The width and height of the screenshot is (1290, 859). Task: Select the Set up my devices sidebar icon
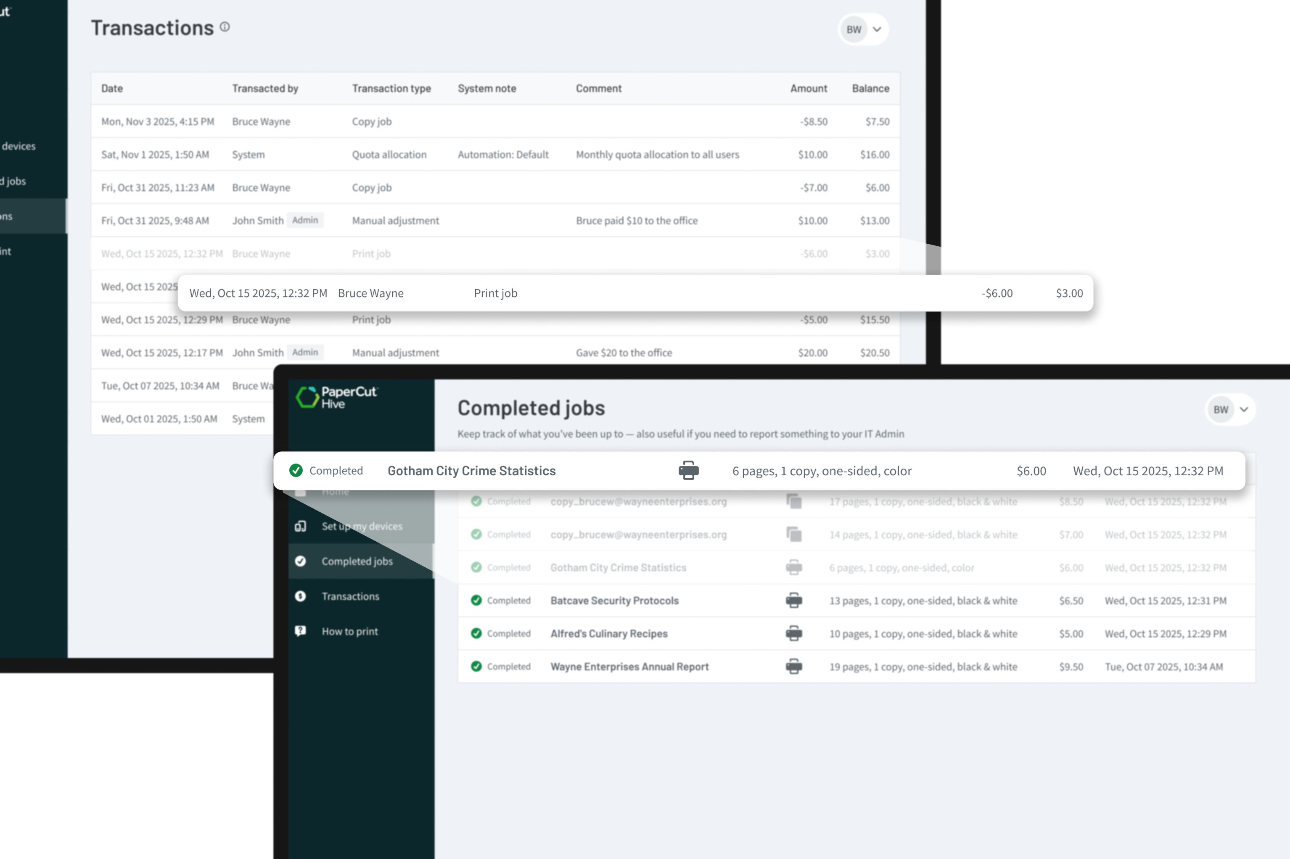pos(300,526)
